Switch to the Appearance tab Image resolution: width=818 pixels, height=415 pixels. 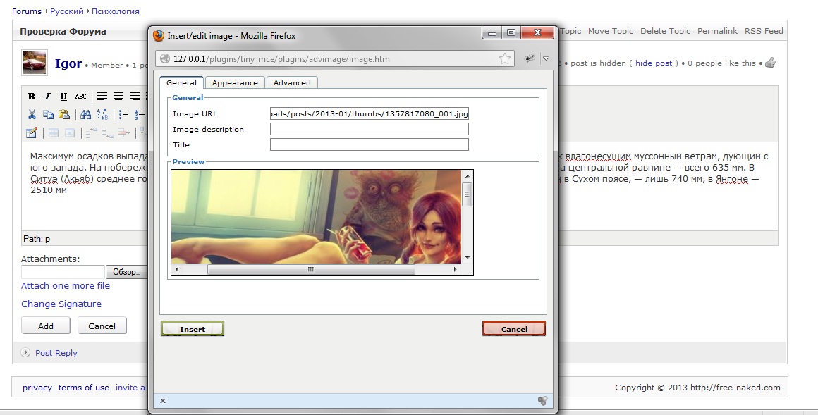pyautogui.click(x=235, y=82)
